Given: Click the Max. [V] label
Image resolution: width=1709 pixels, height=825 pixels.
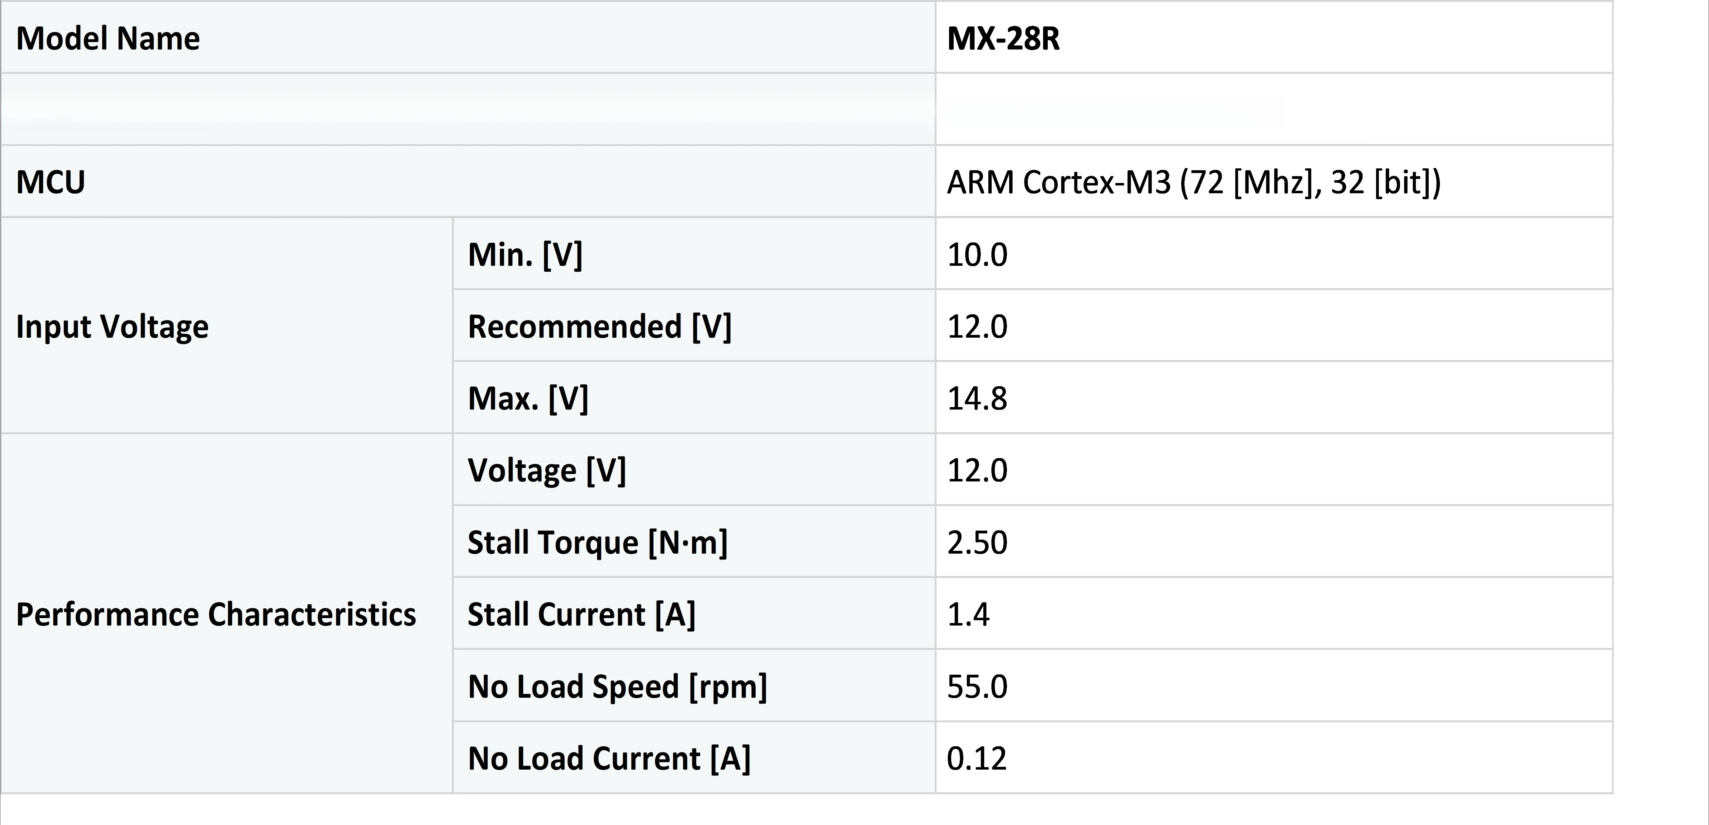Looking at the screenshot, I should click(527, 398).
